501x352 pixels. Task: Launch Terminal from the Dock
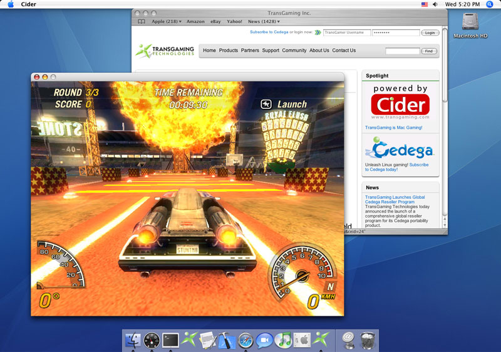pos(170,341)
